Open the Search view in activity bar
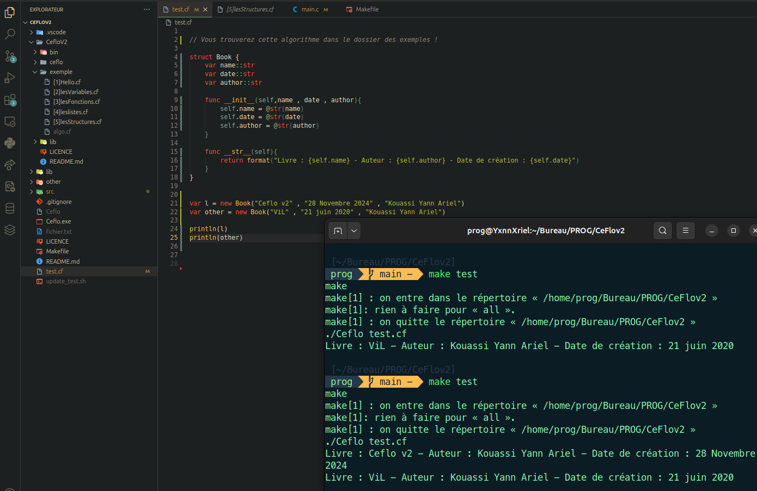Image resolution: width=757 pixels, height=491 pixels. (10, 34)
